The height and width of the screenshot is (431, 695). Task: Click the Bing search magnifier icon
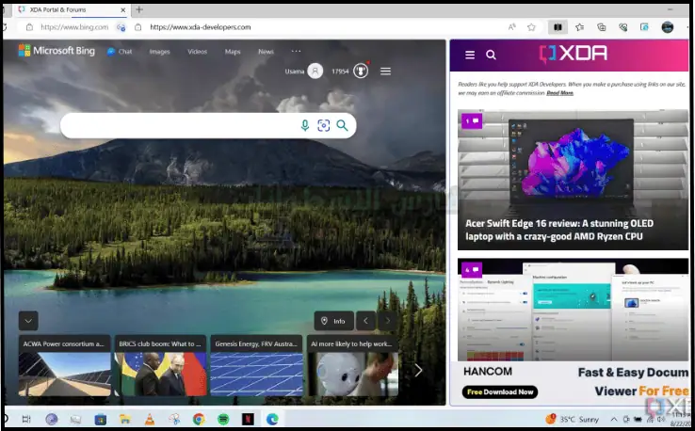[x=342, y=125]
